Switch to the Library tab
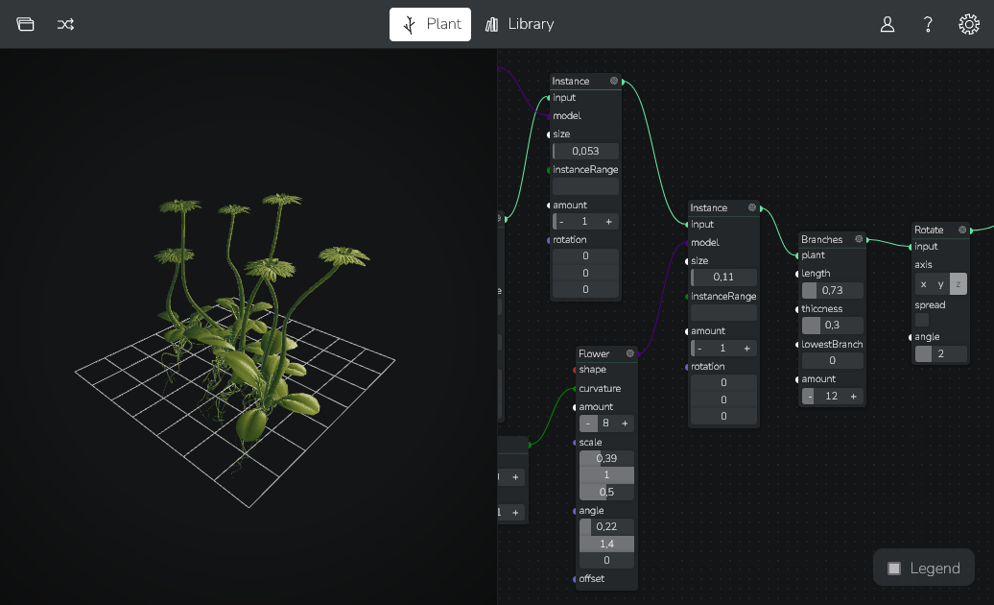994x605 pixels. (x=519, y=24)
